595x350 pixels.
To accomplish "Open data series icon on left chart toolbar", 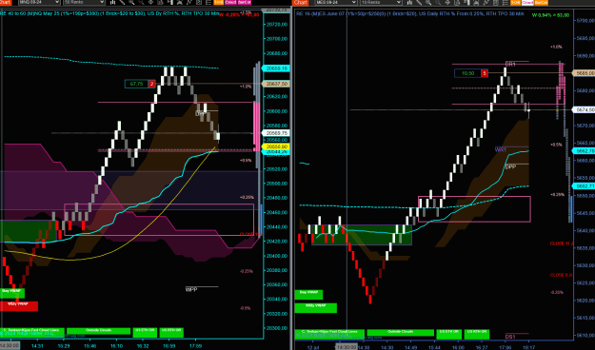I will [180, 2].
